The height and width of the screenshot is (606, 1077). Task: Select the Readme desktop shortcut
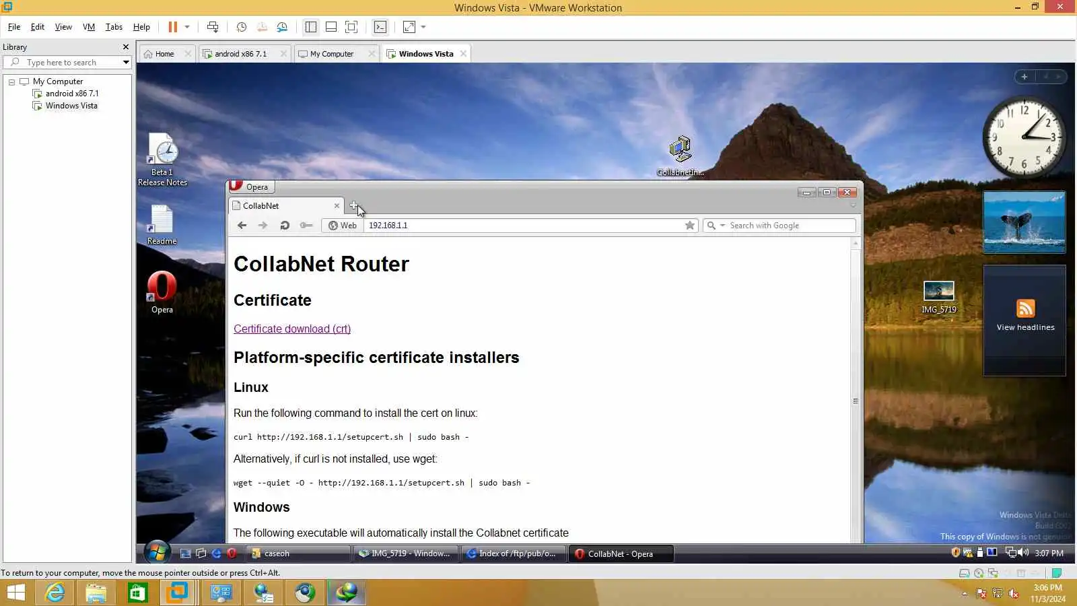162,226
